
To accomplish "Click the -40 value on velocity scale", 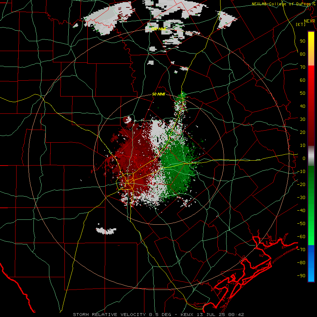I will 301,211.
